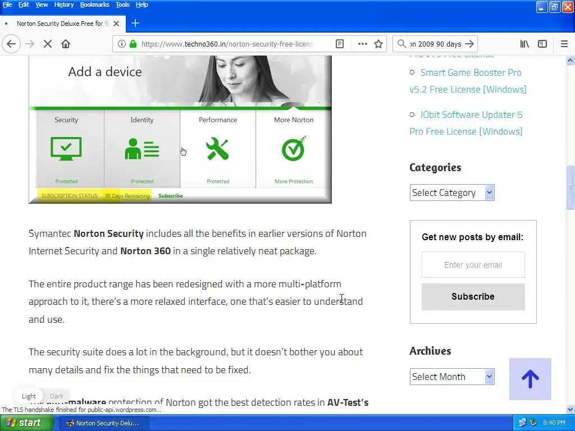This screenshot has width=575, height=431.
Task: Open the Bookmarks menu
Action: click(94, 4)
